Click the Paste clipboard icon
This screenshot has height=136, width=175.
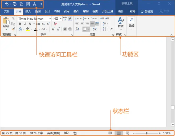pos(6,20)
